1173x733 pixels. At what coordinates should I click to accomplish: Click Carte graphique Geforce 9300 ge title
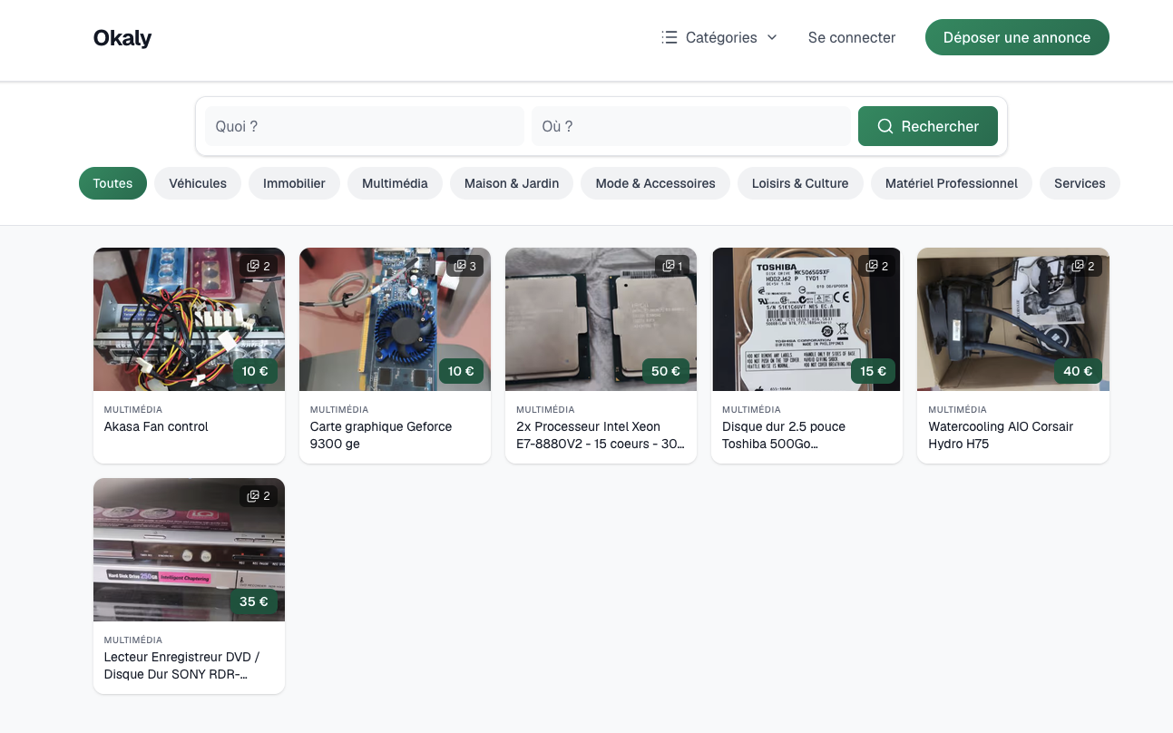point(381,435)
